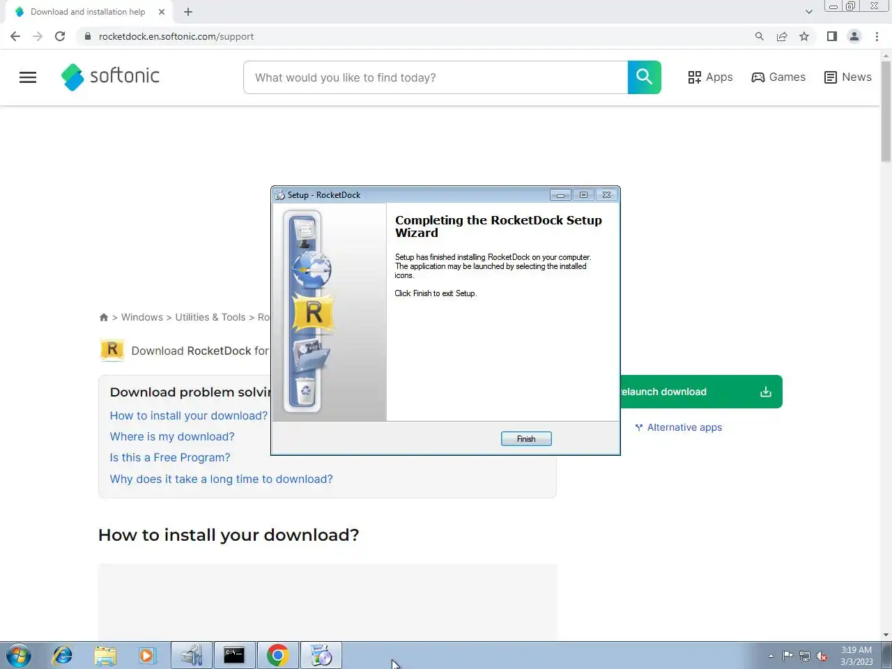Open the Chrome profile icon
892x669 pixels.
(854, 36)
